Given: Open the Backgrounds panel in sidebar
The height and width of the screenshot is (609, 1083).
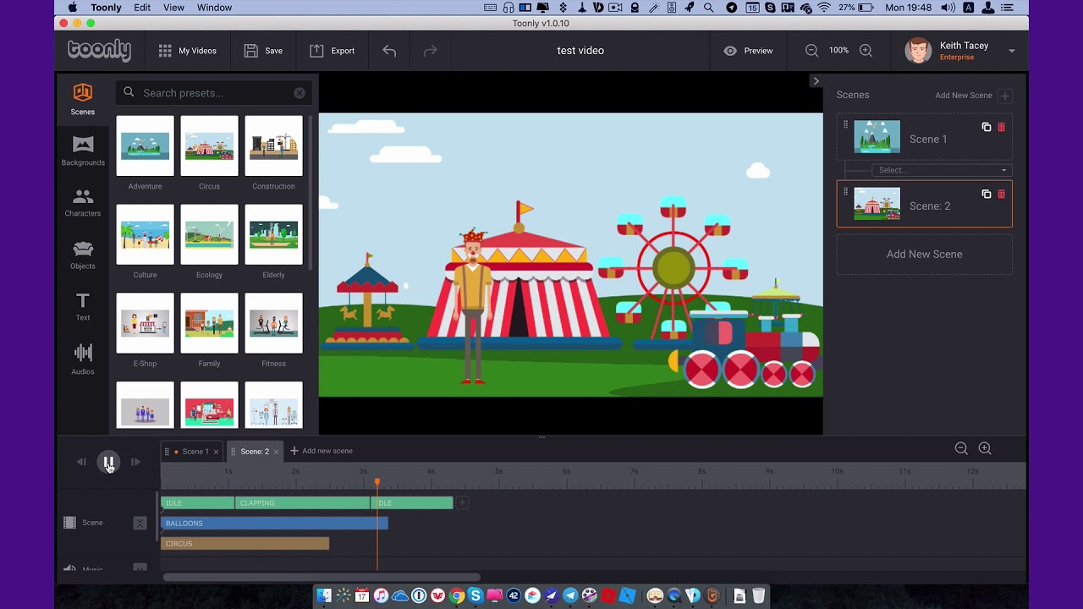Looking at the screenshot, I should [x=83, y=151].
